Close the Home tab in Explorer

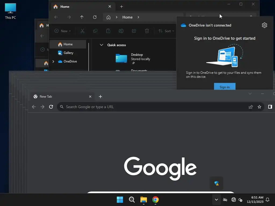coord(110,6)
